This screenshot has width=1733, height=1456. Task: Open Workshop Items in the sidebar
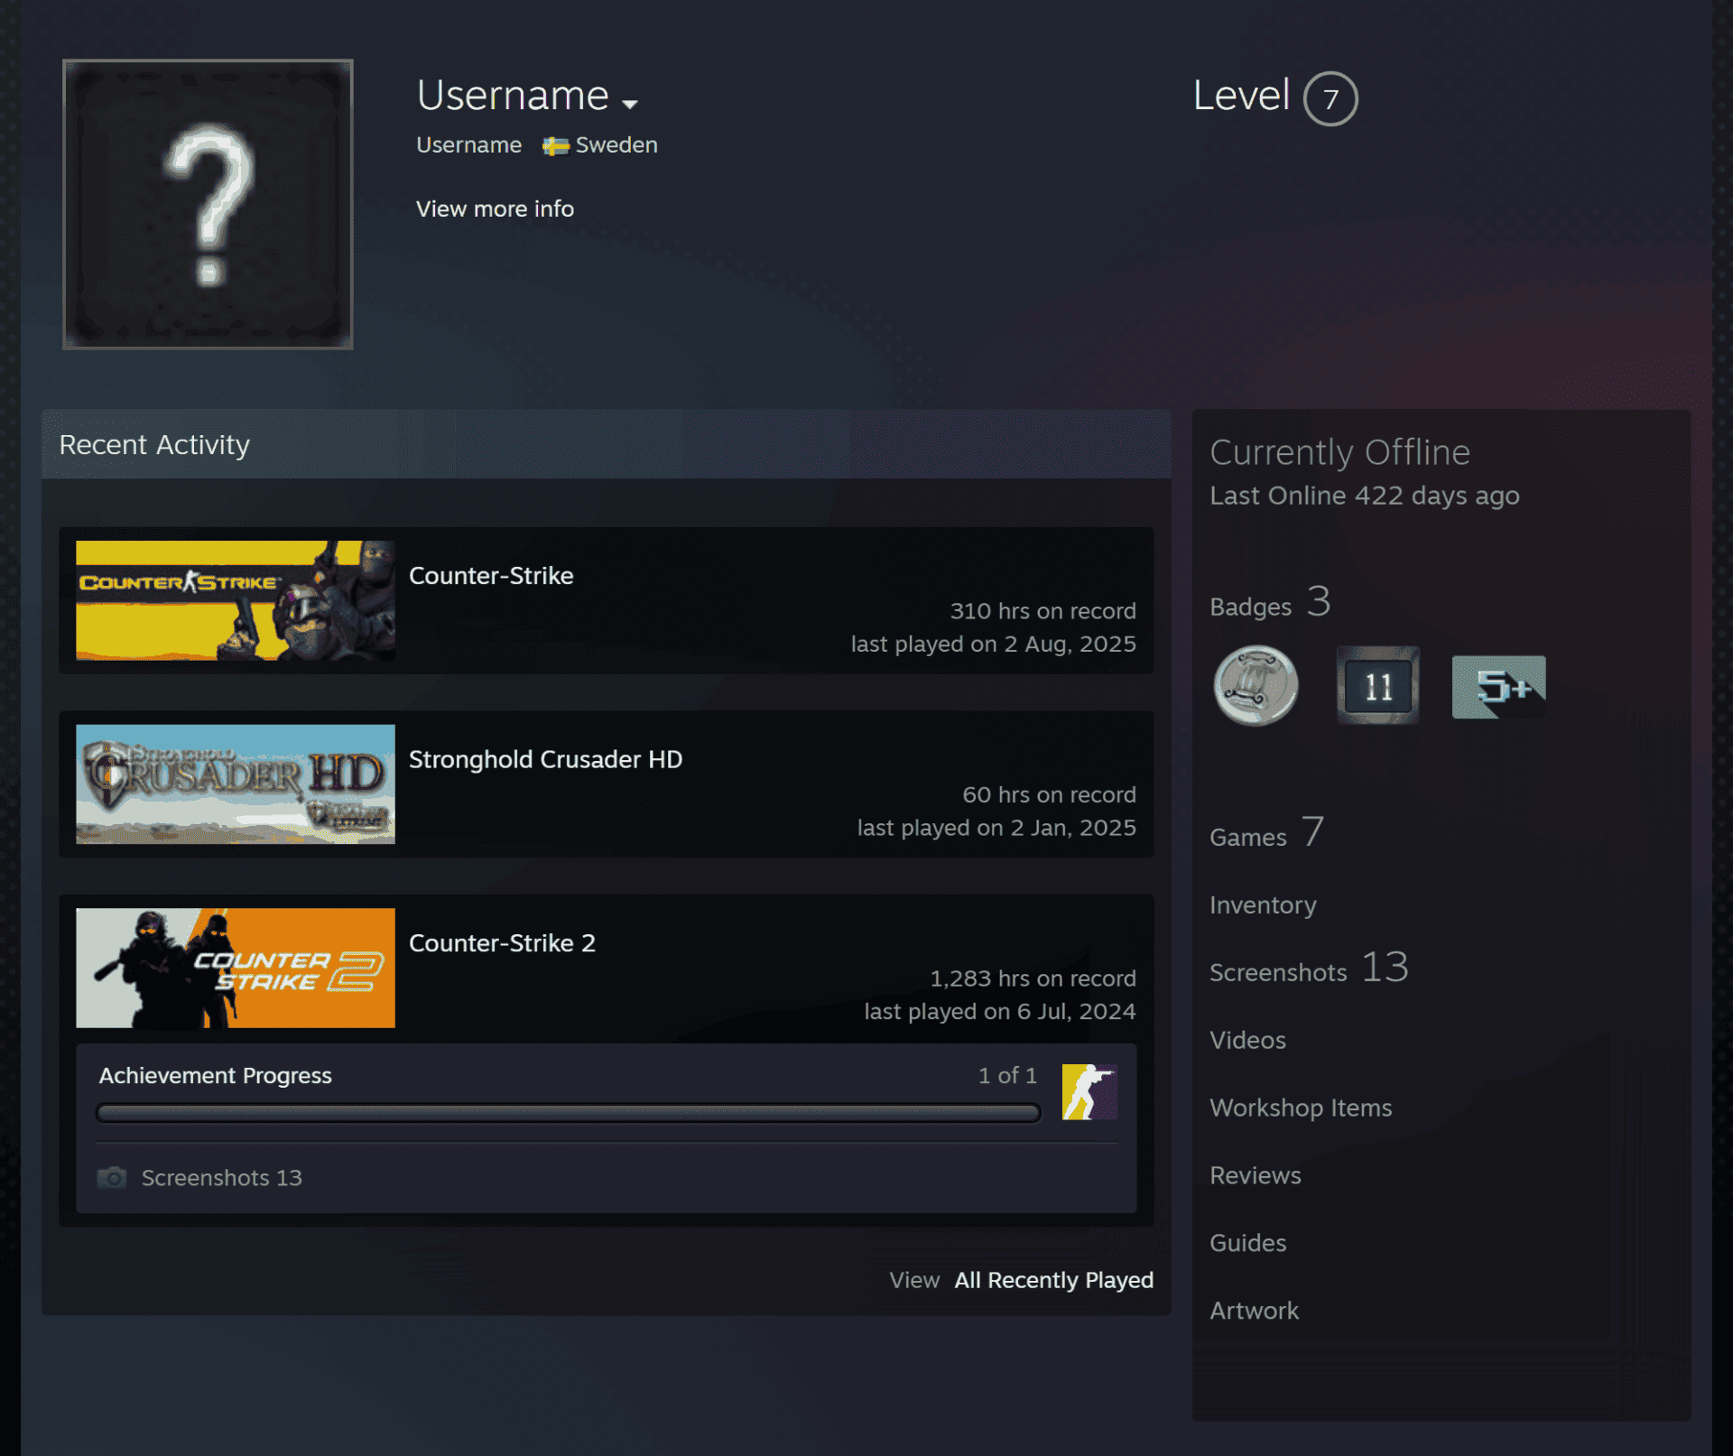[1301, 1108]
